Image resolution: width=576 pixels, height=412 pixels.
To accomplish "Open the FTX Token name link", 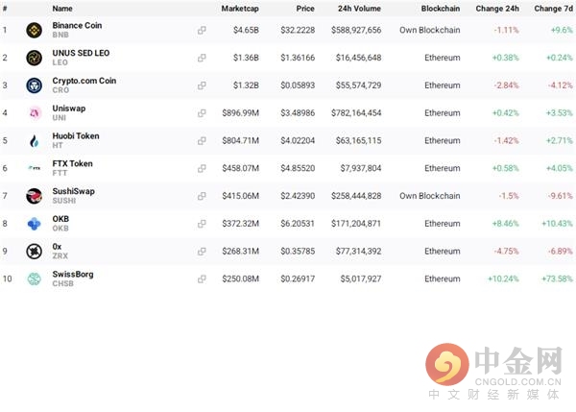I will point(72,163).
